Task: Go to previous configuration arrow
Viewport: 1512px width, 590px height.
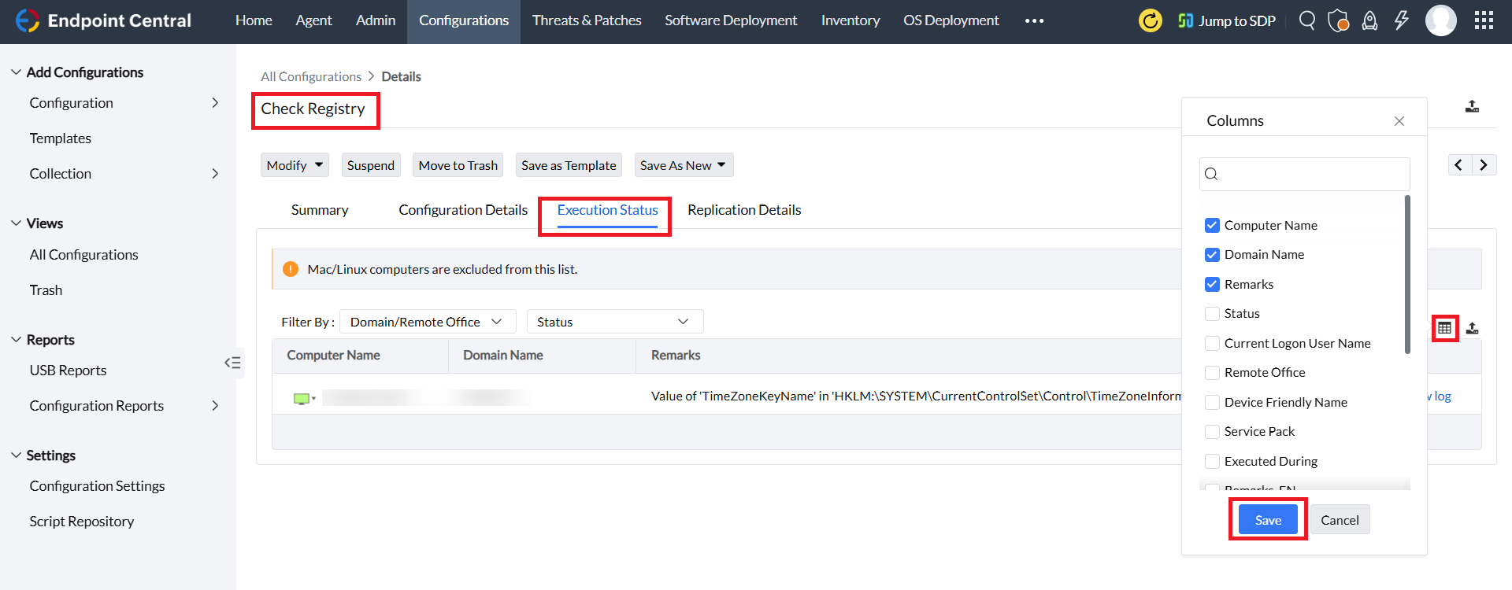Action: pyautogui.click(x=1459, y=164)
